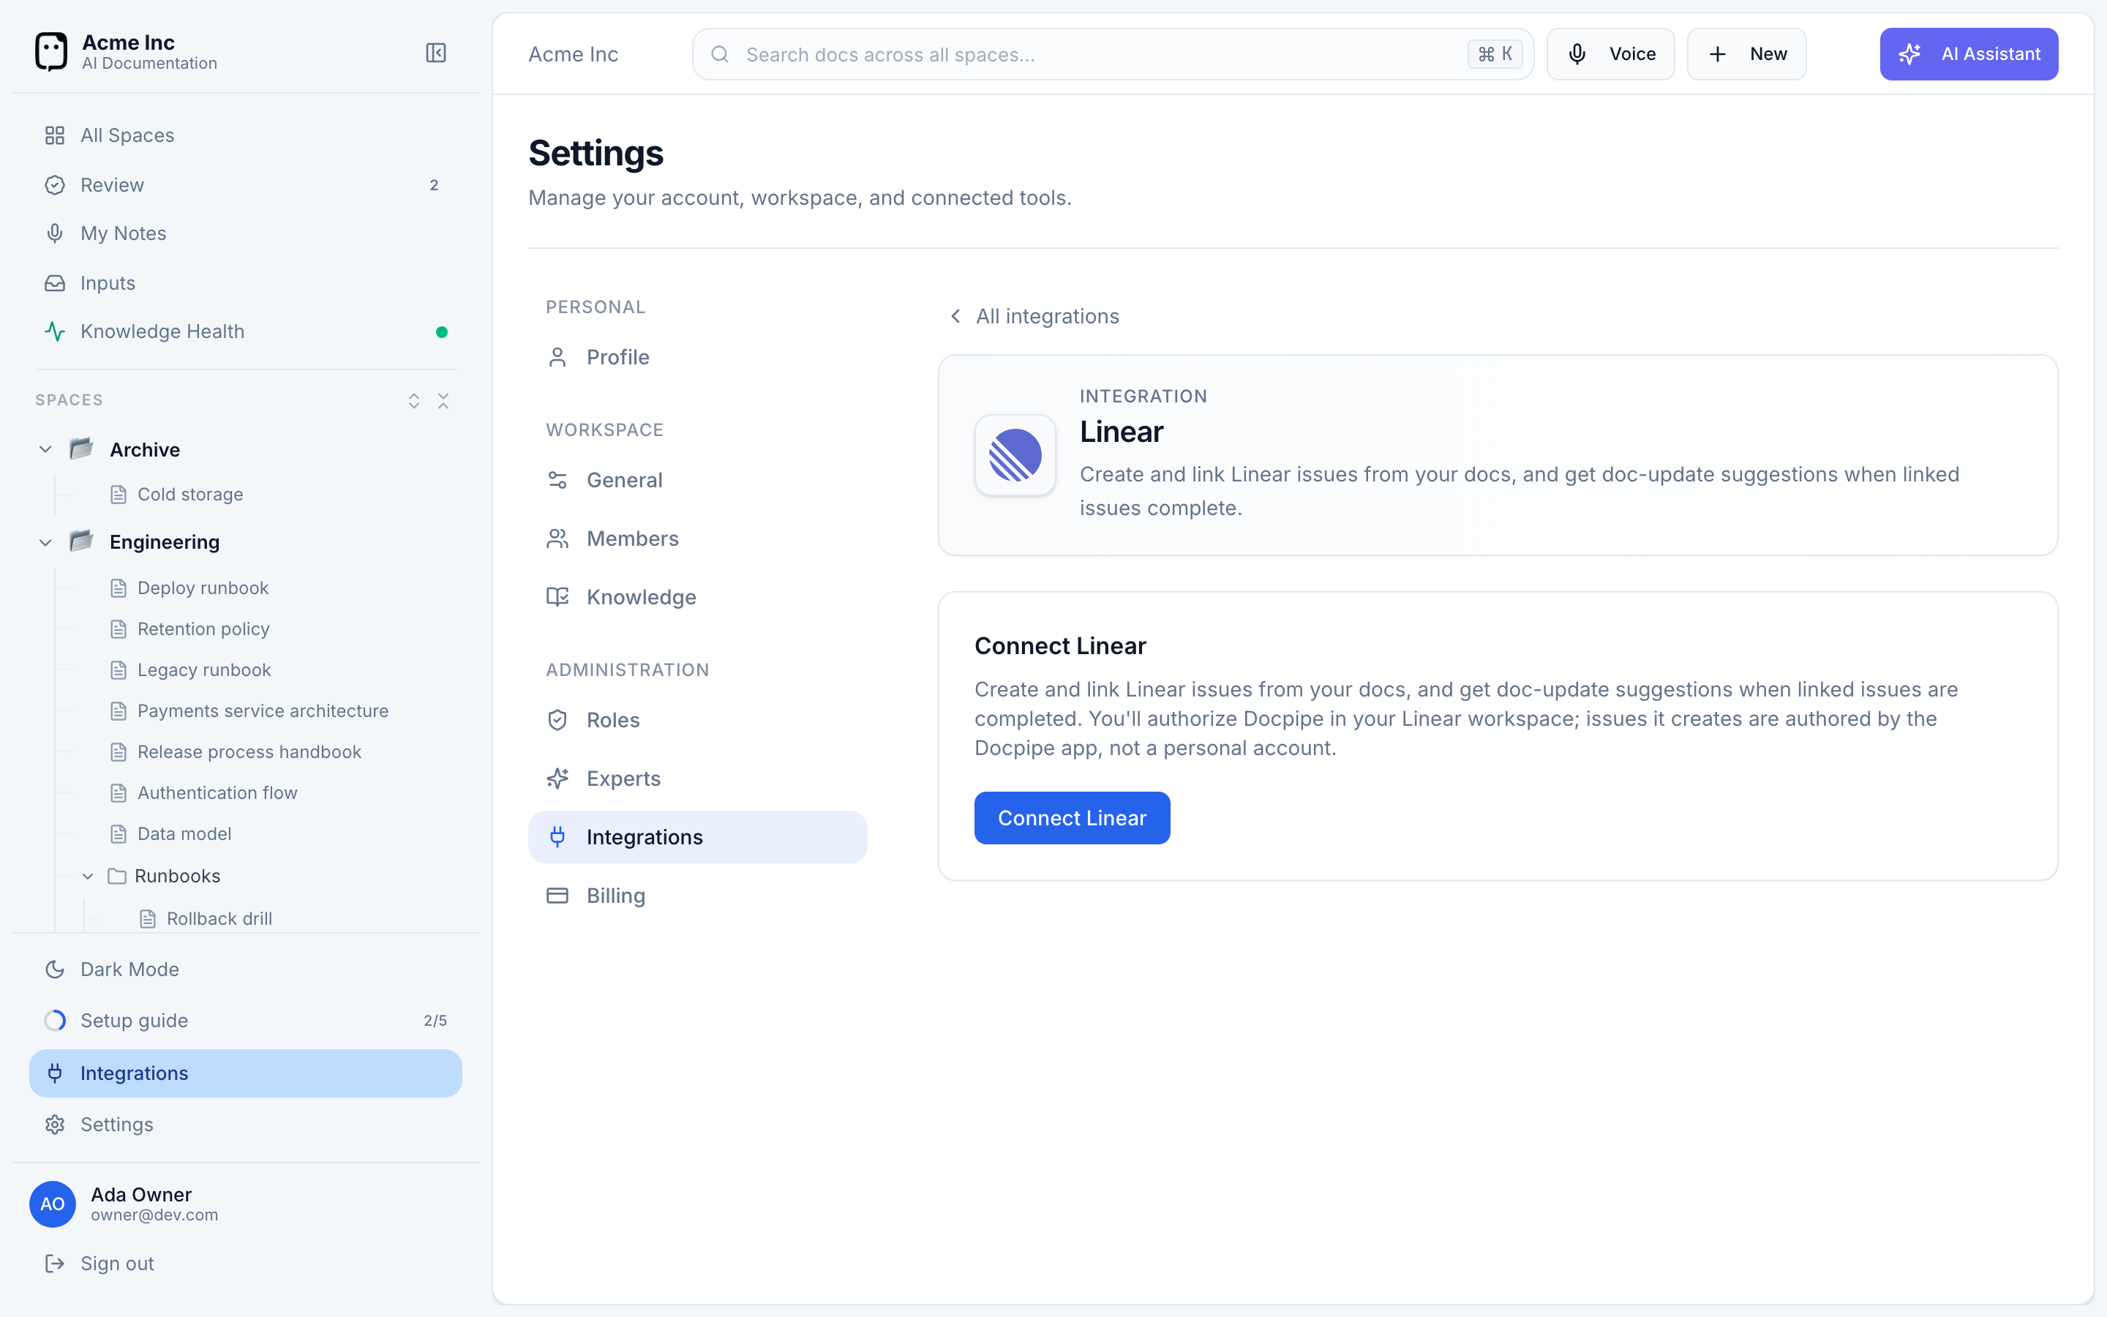Open Profile settings
Screen dimensions: 2107x1317
[x=696, y=357]
